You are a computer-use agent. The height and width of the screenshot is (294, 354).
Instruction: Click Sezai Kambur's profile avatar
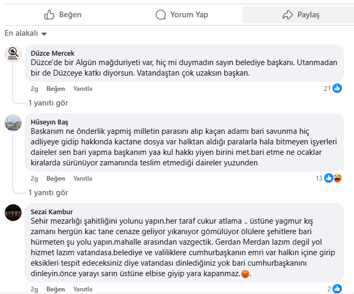pos(13,213)
